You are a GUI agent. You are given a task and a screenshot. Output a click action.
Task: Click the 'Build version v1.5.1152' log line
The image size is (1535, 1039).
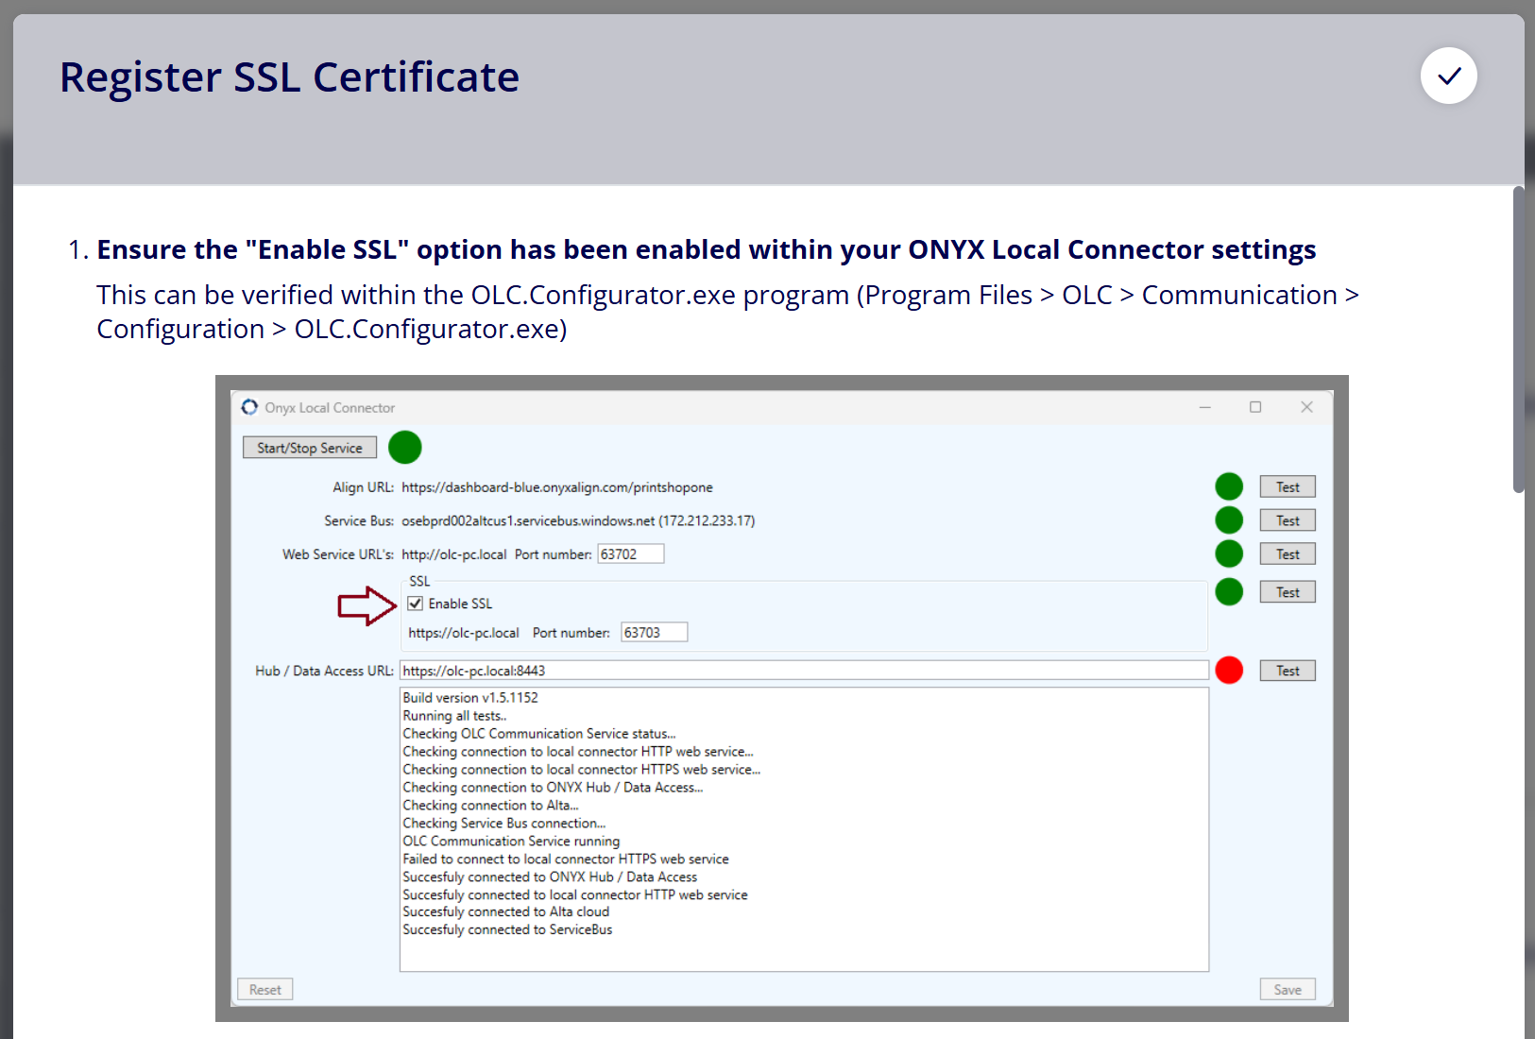pyautogui.click(x=470, y=698)
